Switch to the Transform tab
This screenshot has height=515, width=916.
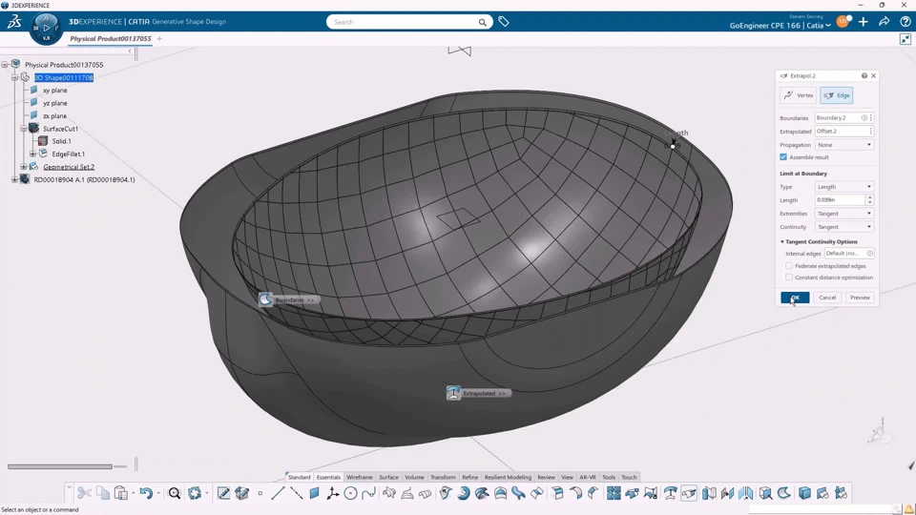(x=443, y=477)
